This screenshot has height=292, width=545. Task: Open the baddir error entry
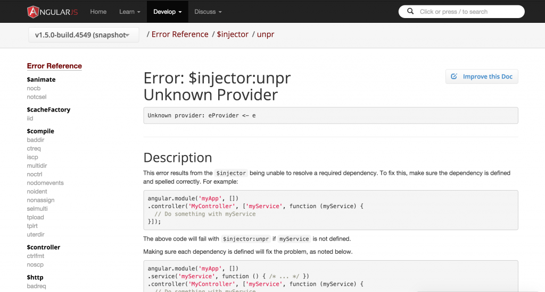36,140
